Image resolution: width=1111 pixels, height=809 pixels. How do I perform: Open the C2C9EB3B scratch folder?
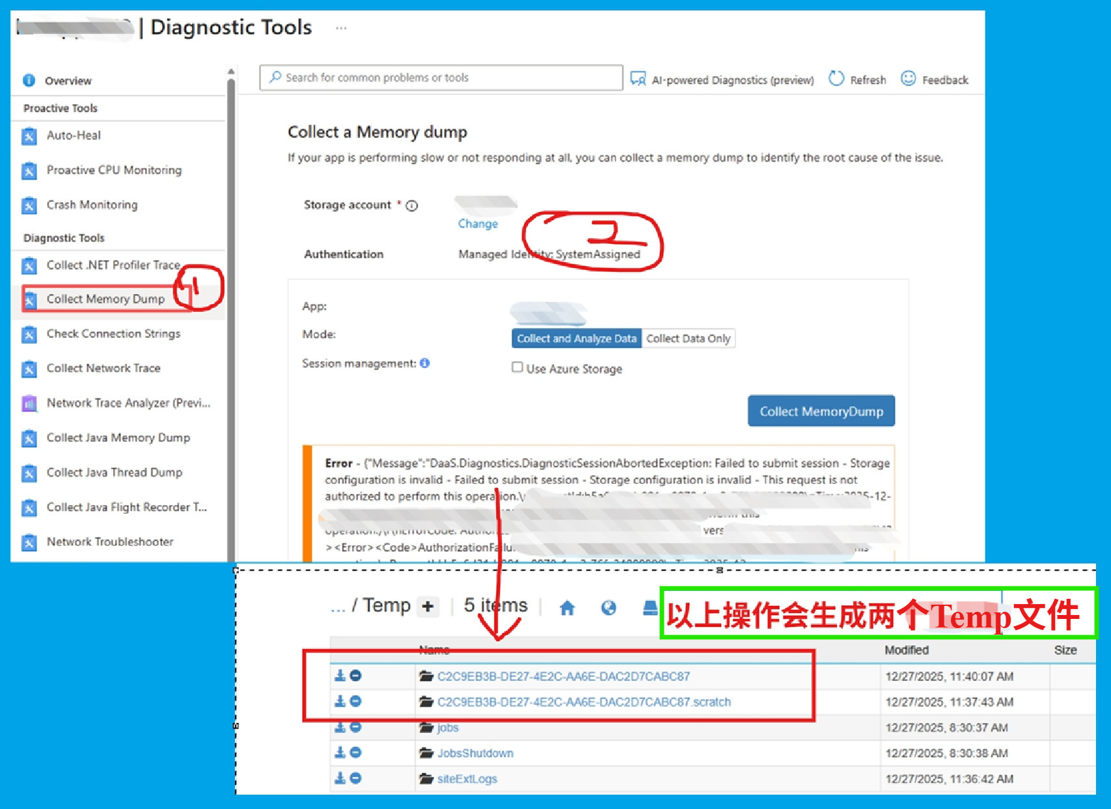584,702
